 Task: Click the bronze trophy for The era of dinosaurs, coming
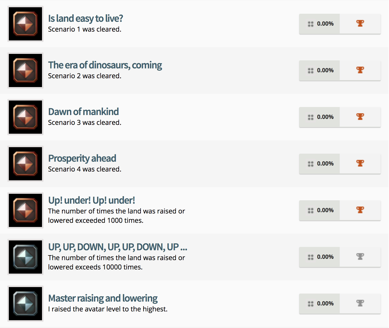point(360,70)
